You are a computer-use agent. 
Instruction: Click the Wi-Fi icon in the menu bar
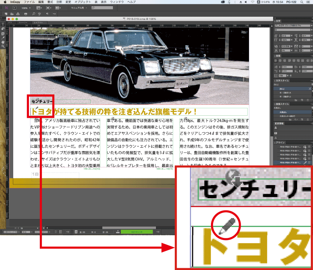pos(253,2)
